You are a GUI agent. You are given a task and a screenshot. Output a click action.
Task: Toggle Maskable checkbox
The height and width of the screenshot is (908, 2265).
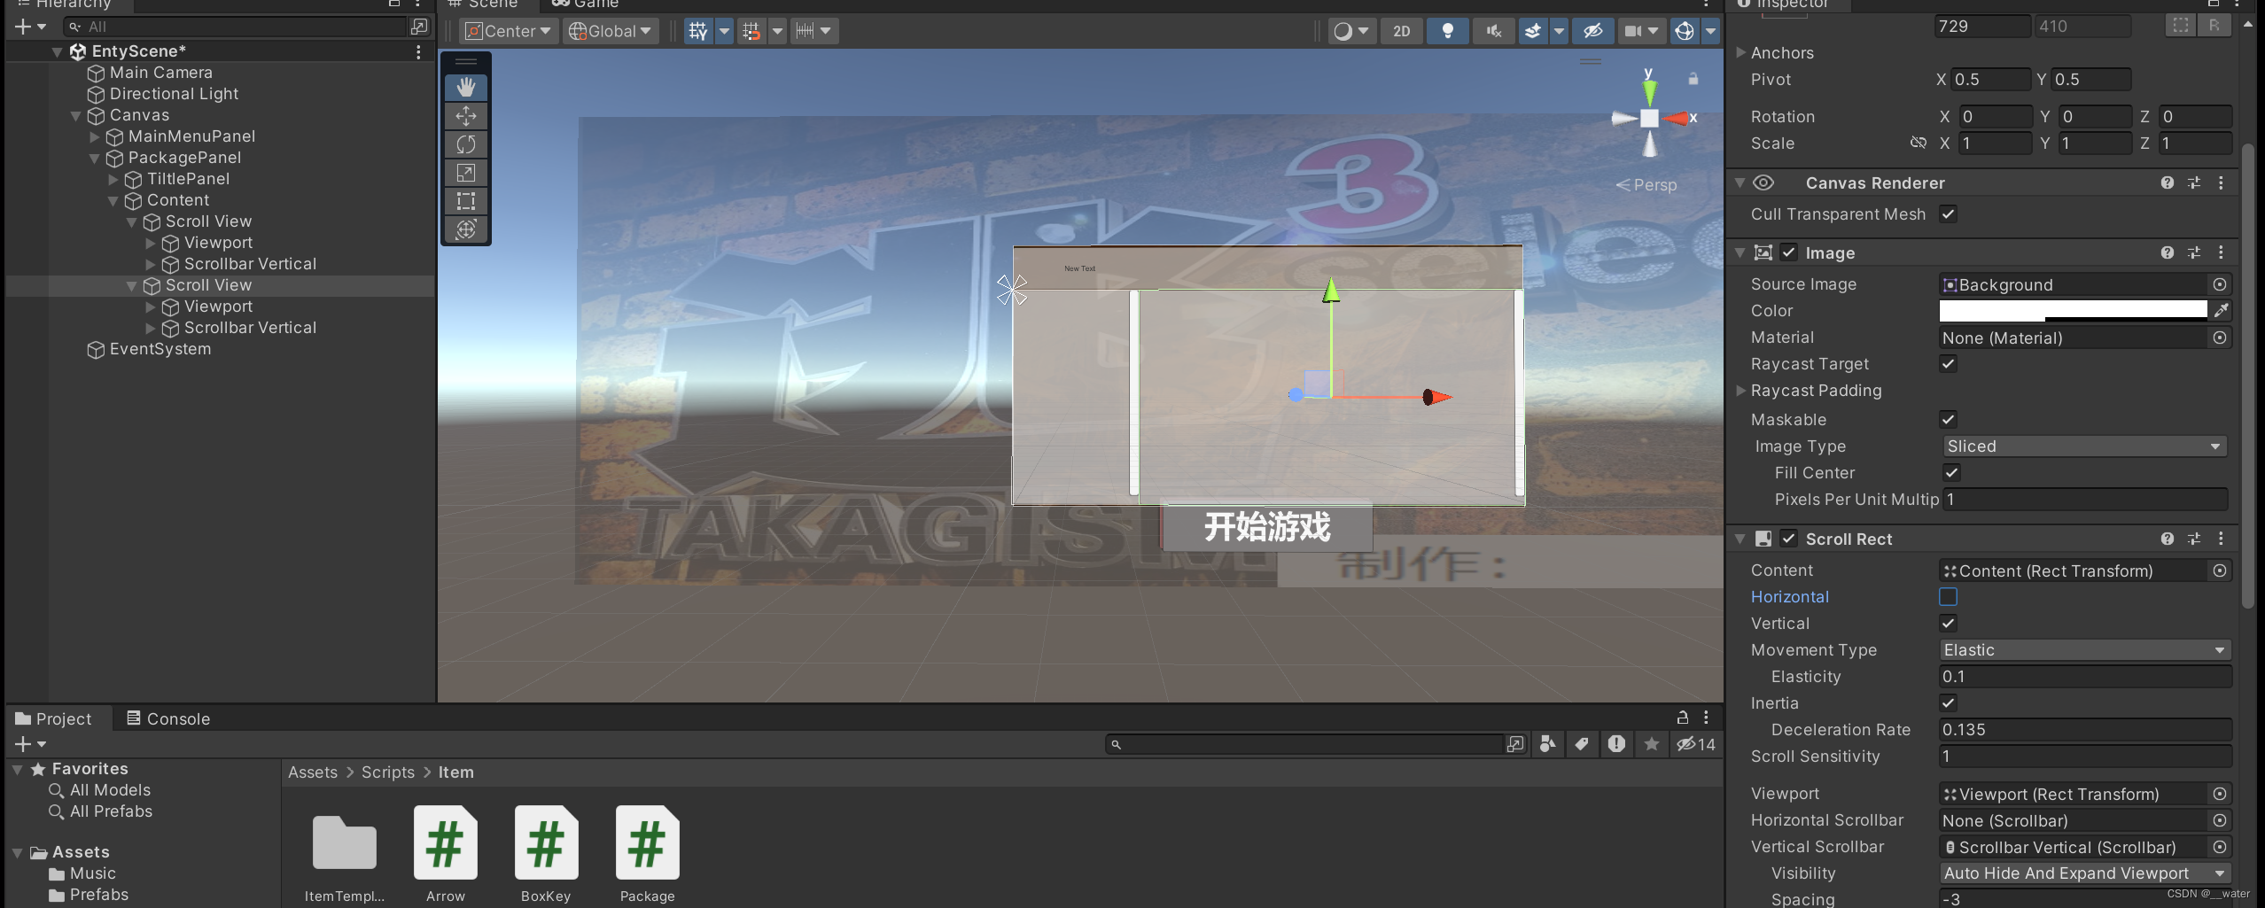(x=1948, y=419)
